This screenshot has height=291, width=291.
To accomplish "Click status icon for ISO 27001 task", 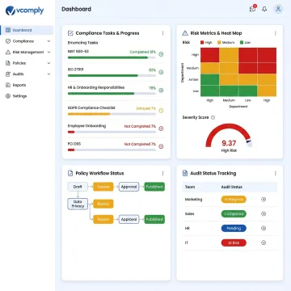I will click(161, 72).
